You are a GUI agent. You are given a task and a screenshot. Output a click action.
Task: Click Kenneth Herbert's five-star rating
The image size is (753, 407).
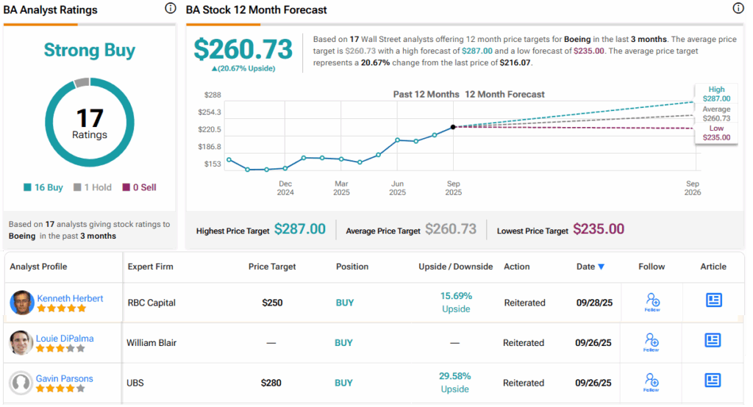tap(62, 309)
